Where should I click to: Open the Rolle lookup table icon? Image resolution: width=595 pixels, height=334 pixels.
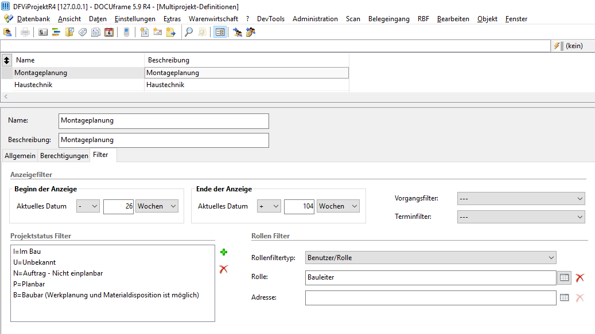click(x=564, y=278)
